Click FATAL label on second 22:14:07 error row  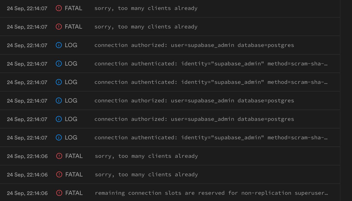pyautogui.click(x=73, y=27)
